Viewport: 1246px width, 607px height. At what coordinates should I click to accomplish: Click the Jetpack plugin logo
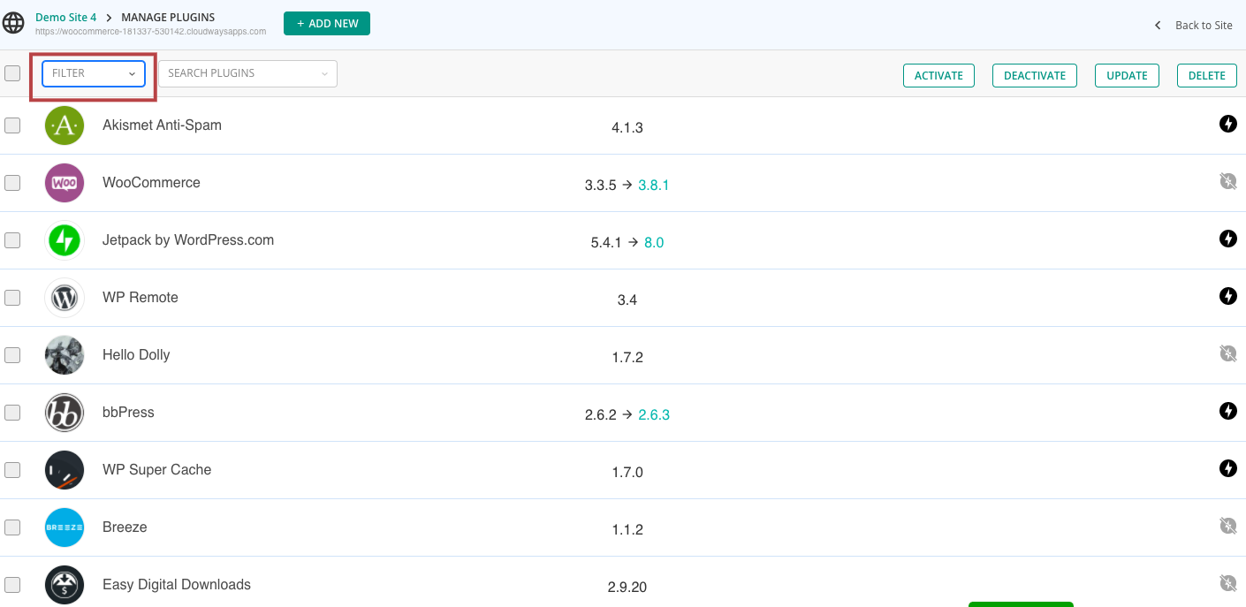pyautogui.click(x=65, y=240)
